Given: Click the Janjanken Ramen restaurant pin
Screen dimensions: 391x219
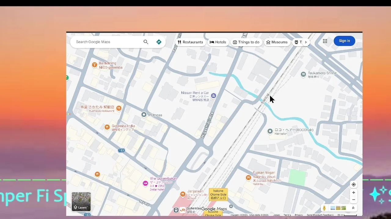Looking at the screenshot, I should coord(183,194).
